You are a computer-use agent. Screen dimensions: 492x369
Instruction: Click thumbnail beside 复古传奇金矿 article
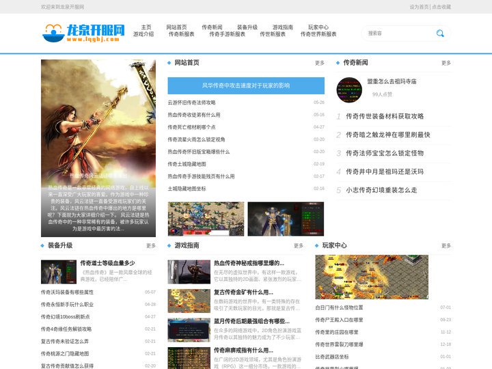click(x=189, y=301)
